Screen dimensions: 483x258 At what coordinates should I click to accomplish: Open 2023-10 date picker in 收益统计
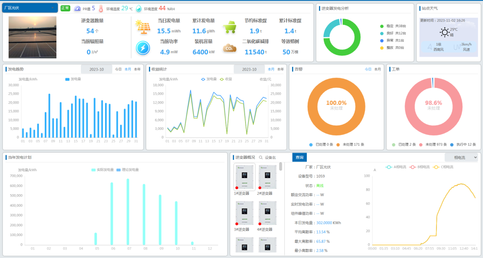pyautogui.click(x=249, y=70)
